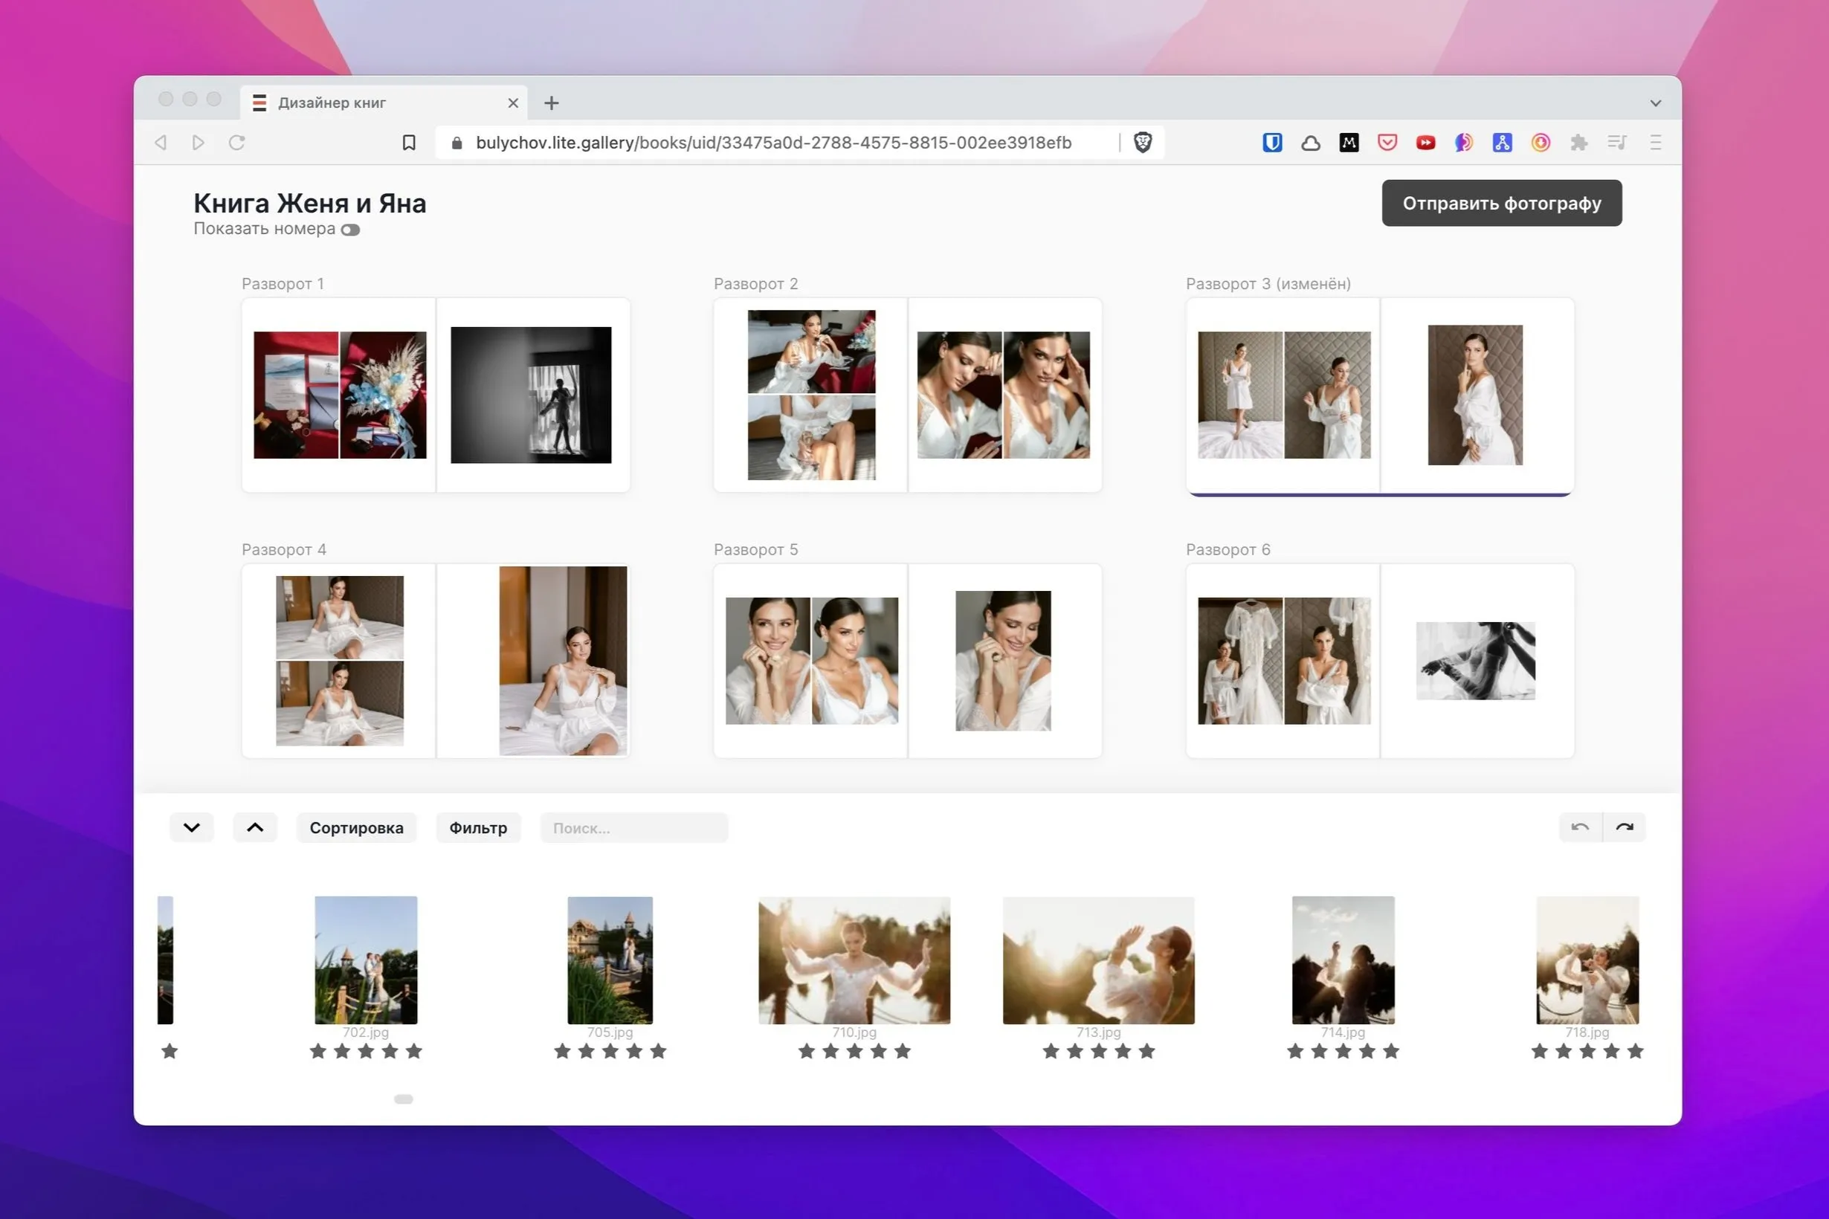Viewport: 1829px width, 1219px height.
Task: Click the Книга Женя и Яна title
Action: 309,203
